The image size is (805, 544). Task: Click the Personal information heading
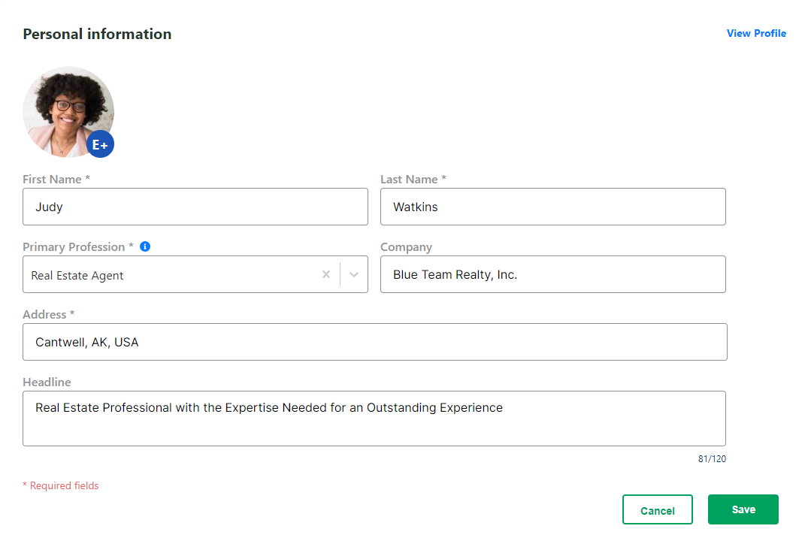[x=97, y=34]
